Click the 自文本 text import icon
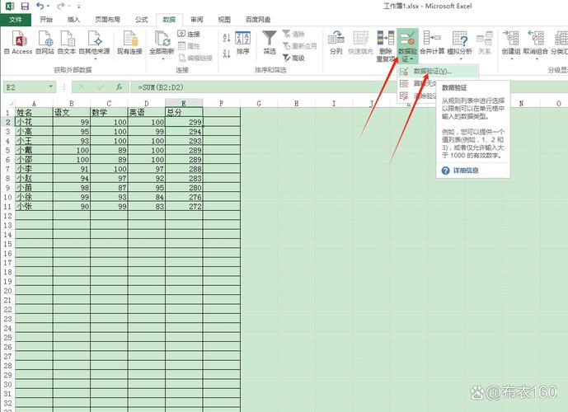Image resolution: width=568 pixels, height=412 pixels. [67, 43]
